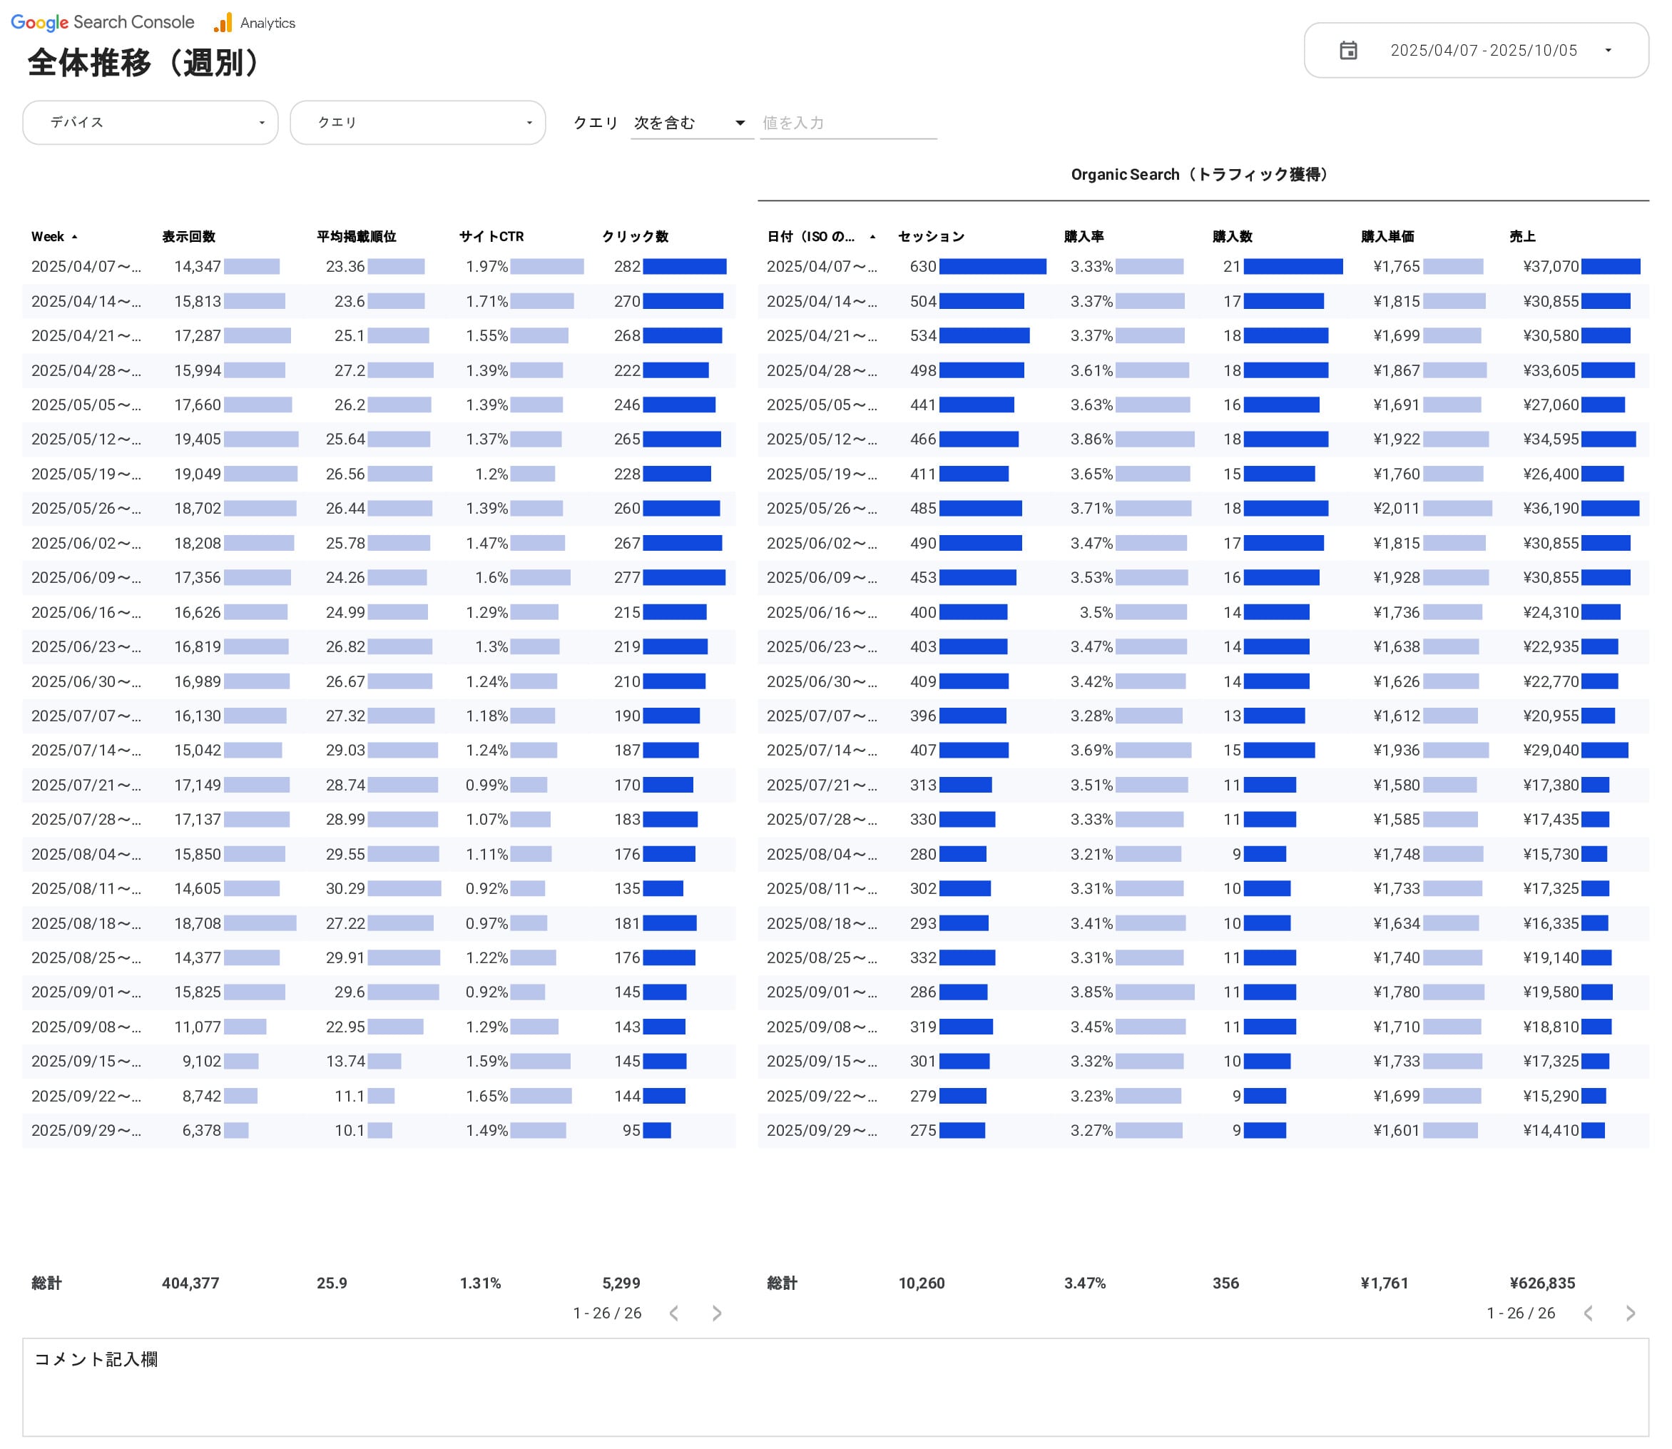Image resolution: width=1672 pixels, height=1449 pixels.
Task: Click the calendar icon in date picker
Action: pos(1347,50)
